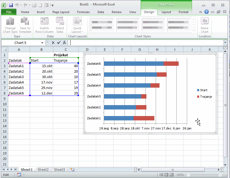The height and width of the screenshot is (178, 230).
Task: Click the Save icon in the quick access toolbar
Action: [x=11, y=5]
